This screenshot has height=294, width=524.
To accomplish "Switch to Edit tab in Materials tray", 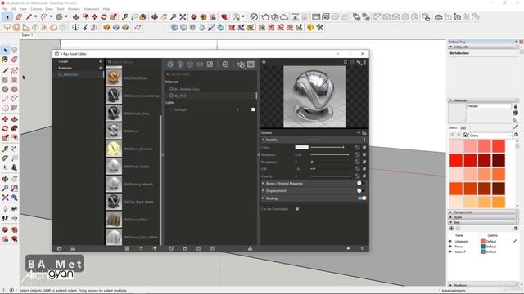I will [x=463, y=128].
